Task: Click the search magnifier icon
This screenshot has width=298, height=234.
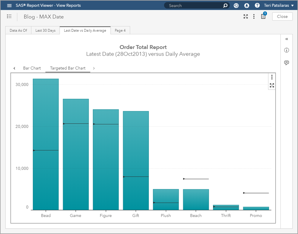Action: tap(225, 5)
